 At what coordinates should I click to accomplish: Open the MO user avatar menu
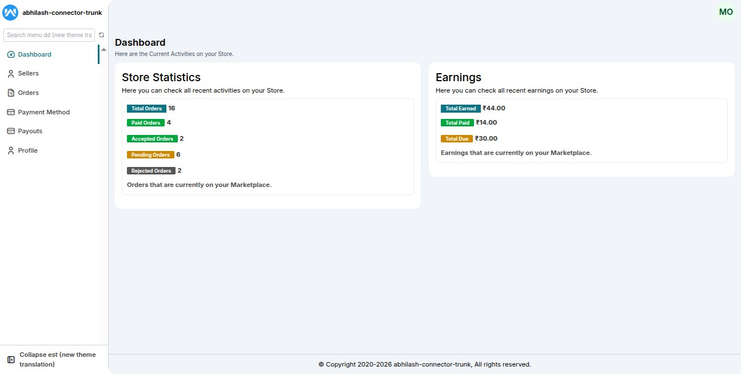click(x=726, y=12)
